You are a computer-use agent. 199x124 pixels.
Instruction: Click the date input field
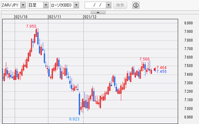tap(95, 5)
